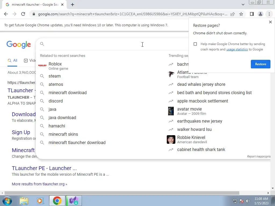Choose the 'aternos' suggestion
275x206 pixels.
pos(102,84)
